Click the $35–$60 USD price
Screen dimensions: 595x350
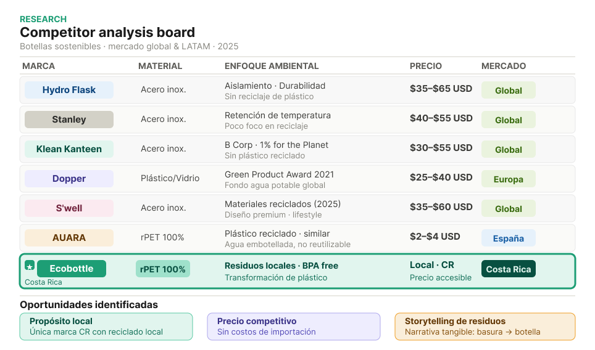(x=441, y=207)
